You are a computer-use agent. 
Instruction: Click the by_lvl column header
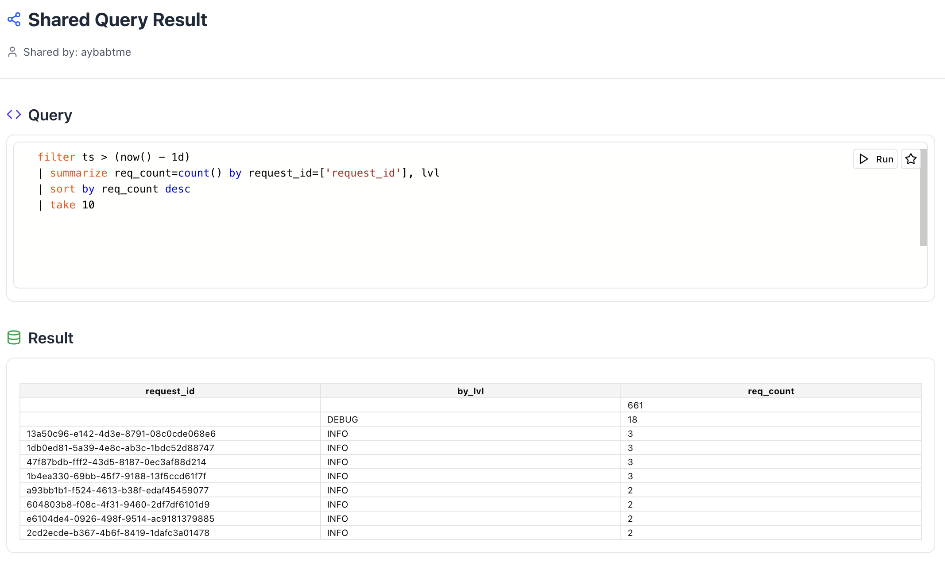tap(471, 391)
